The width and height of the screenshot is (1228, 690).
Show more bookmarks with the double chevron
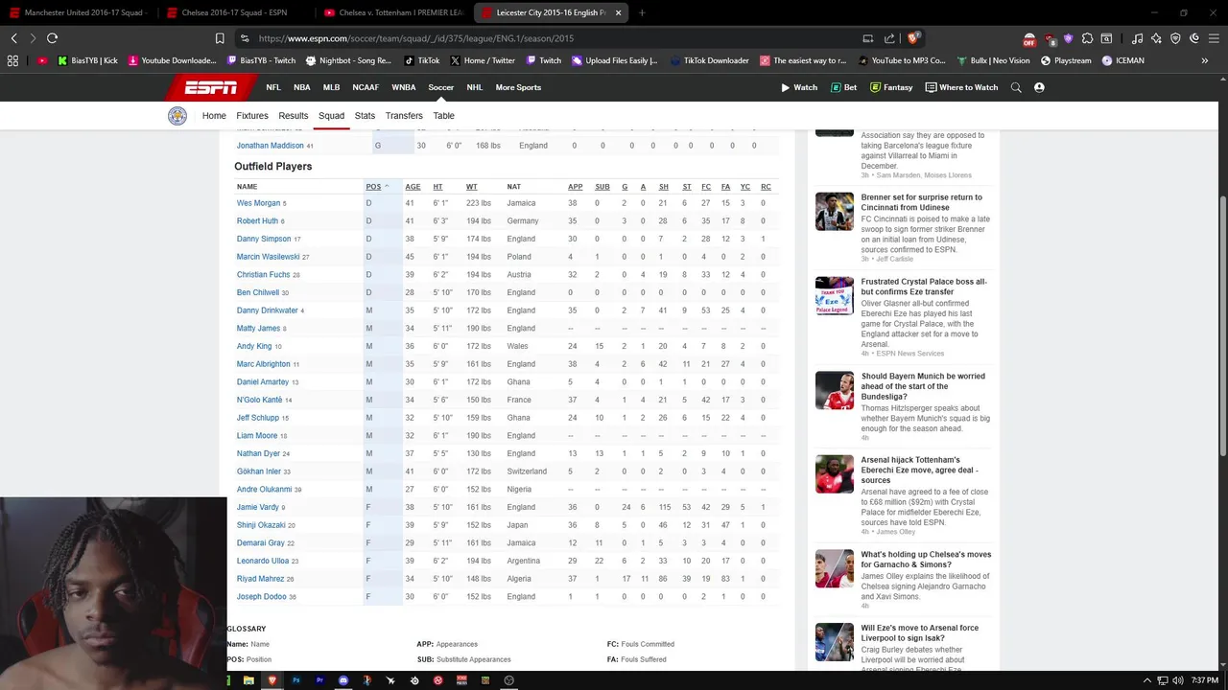tap(1205, 60)
